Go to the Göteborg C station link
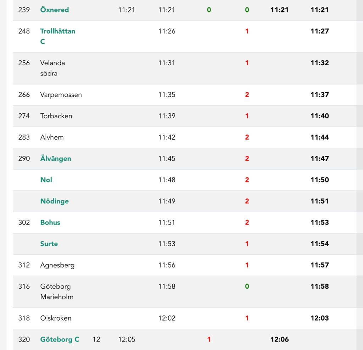 tap(60, 339)
